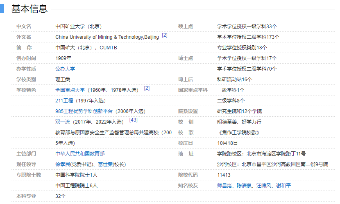This screenshot has width=340, height=204.
Task: Open the 211工程 link
Action: point(64,100)
